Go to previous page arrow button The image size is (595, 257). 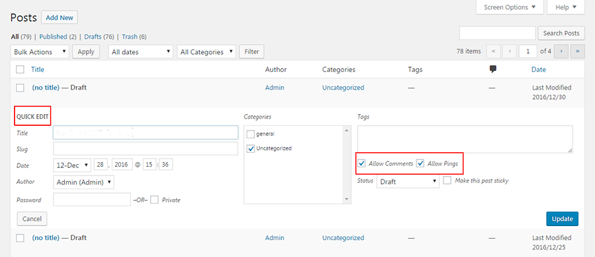point(510,51)
